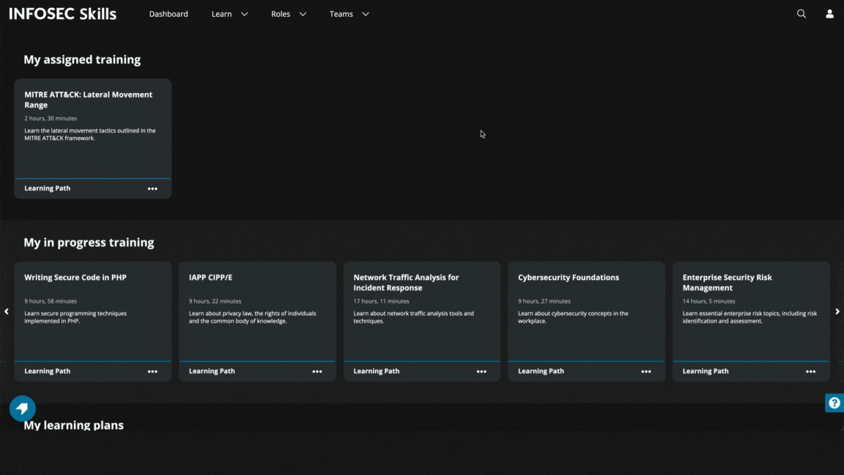Image resolution: width=844 pixels, height=475 pixels.
Task: Open options menu on MITRE ATT&CK card
Action: 152,188
